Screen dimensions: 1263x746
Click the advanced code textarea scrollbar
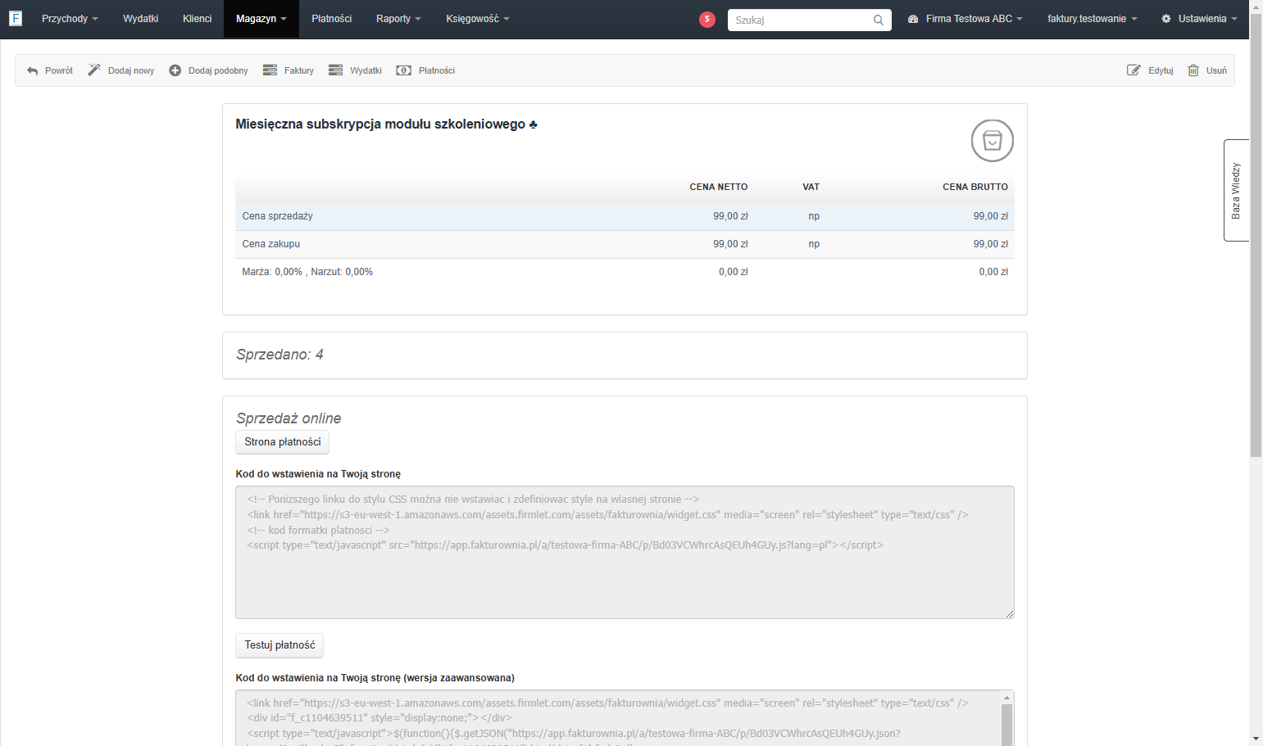[1007, 721]
